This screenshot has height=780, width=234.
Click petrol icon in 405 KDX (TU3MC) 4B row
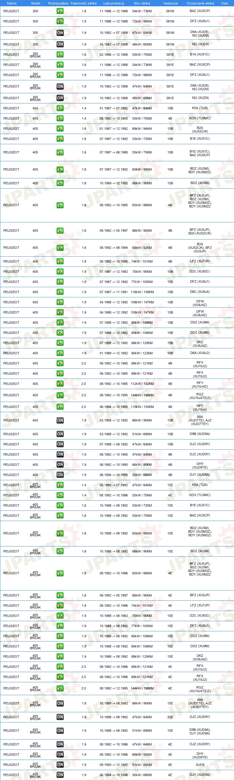pos(60,119)
